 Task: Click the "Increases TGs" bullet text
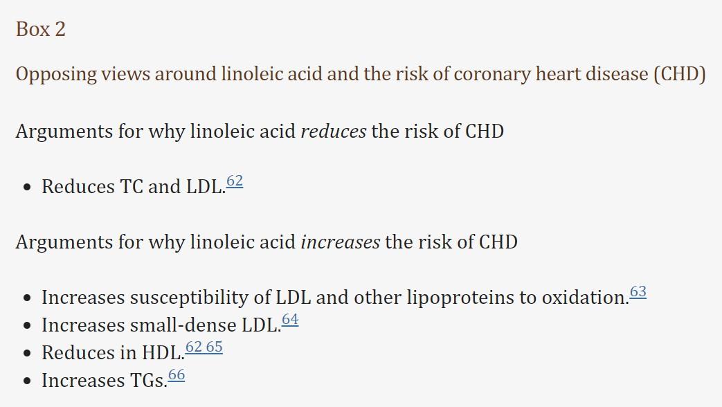tap(104, 380)
